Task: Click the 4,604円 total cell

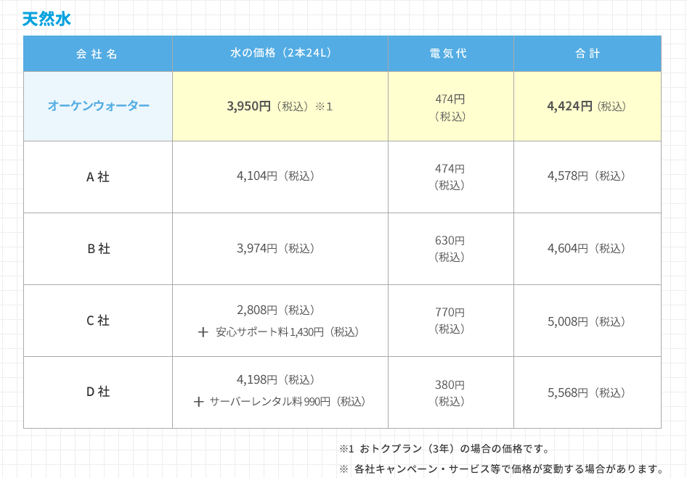Action: click(587, 249)
